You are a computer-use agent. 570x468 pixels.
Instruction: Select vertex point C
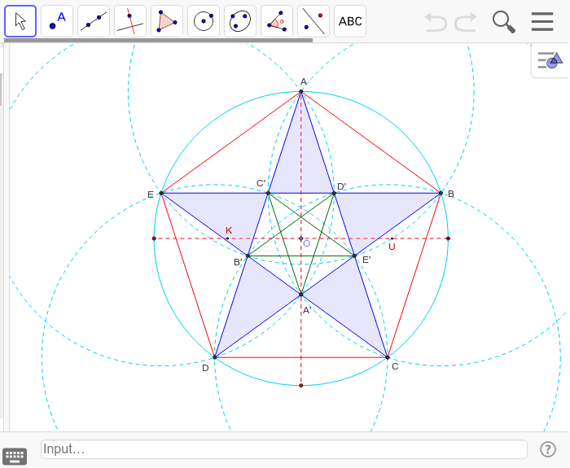[388, 357]
